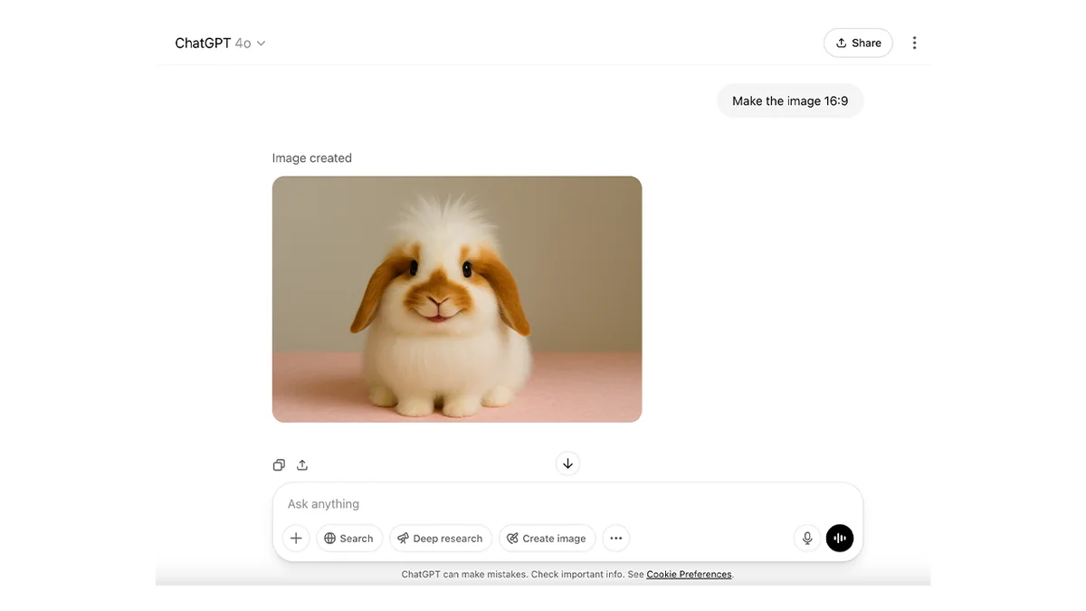Click the globe icon in the Search chip
This screenshot has width=1086, height=611.
coord(330,539)
